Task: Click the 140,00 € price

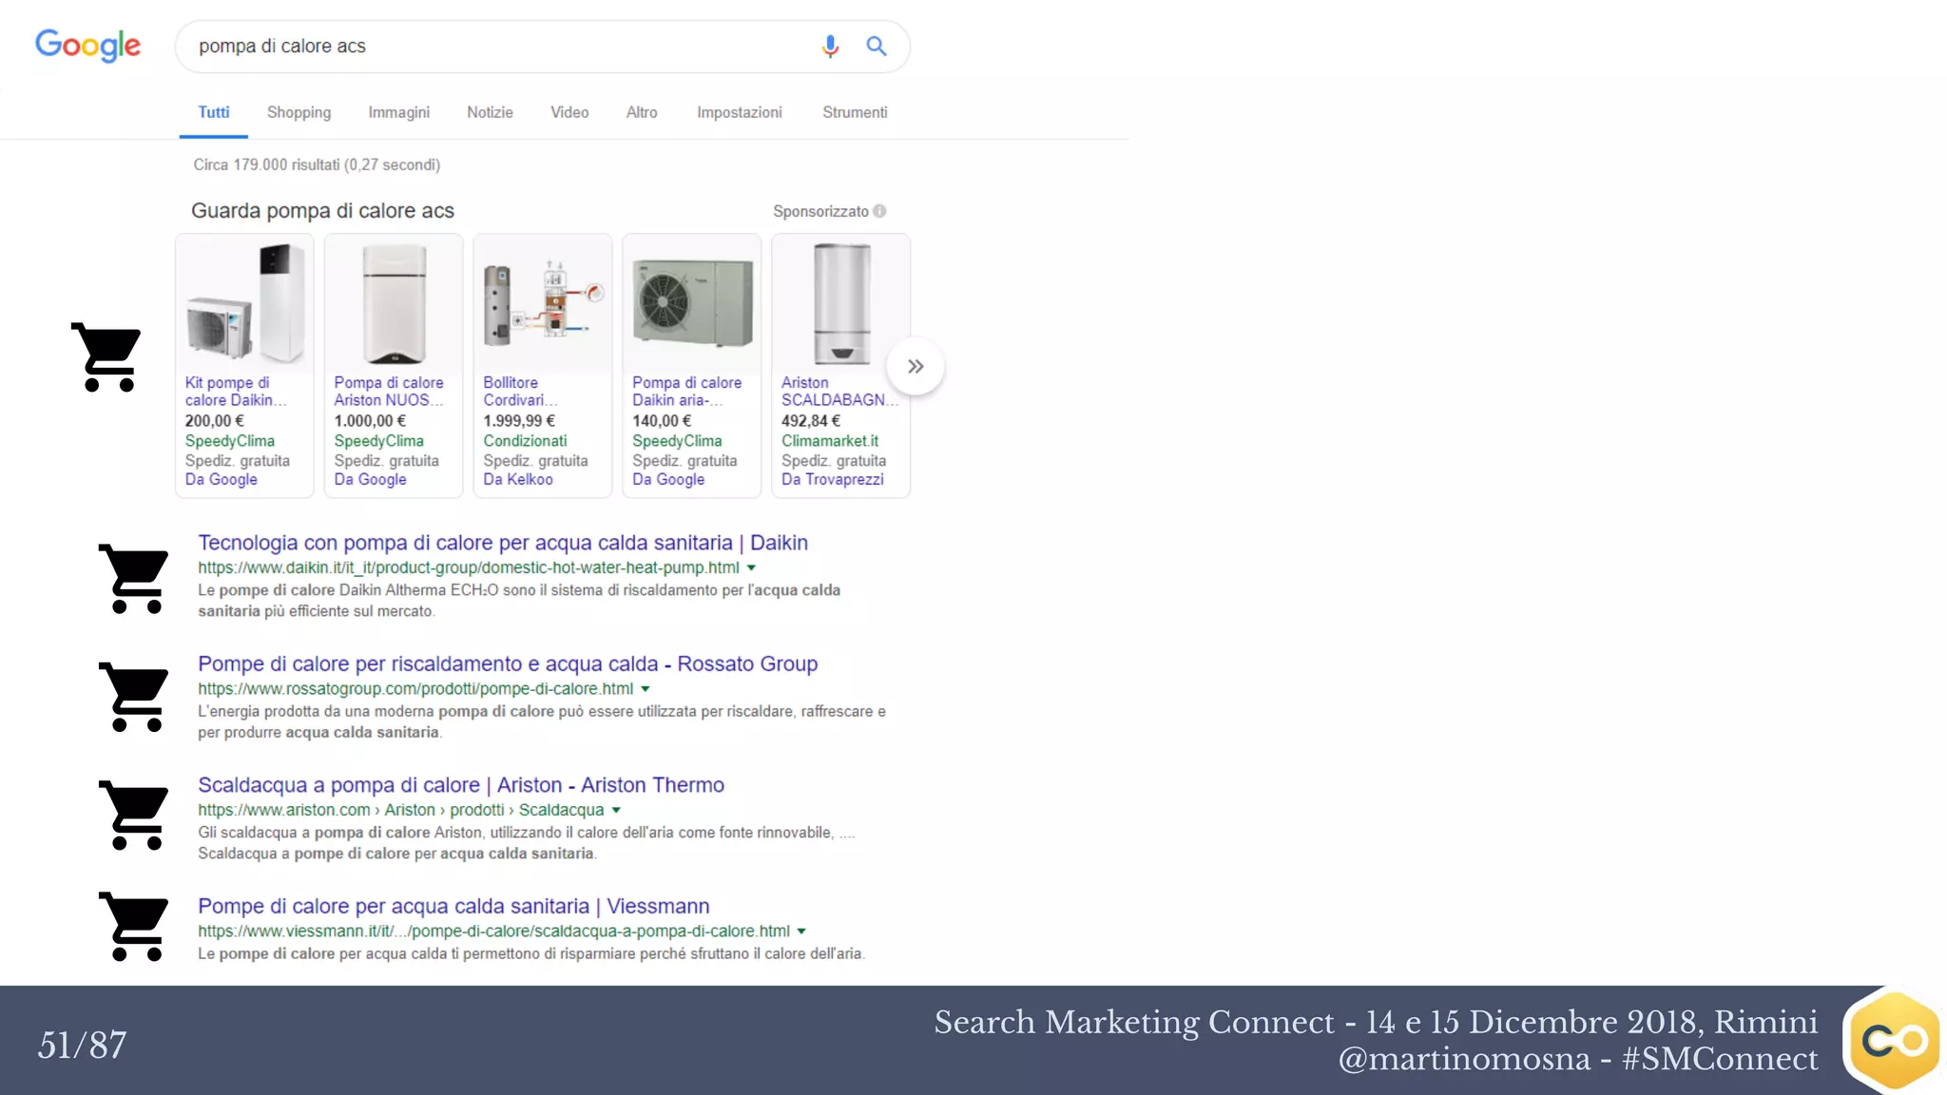Action: tap(662, 420)
